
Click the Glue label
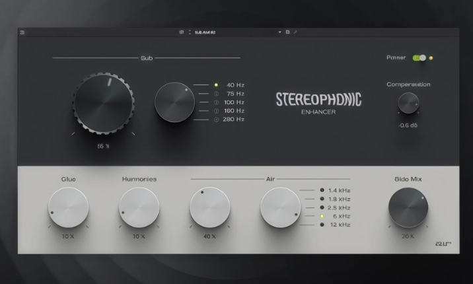pyautogui.click(x=69, y=179)
